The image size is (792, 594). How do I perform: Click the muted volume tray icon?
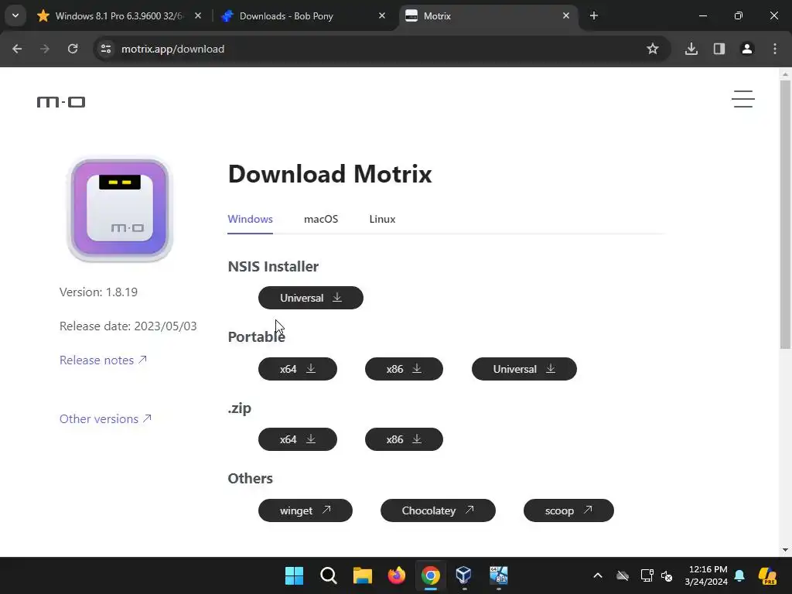[x=667, y=575]
